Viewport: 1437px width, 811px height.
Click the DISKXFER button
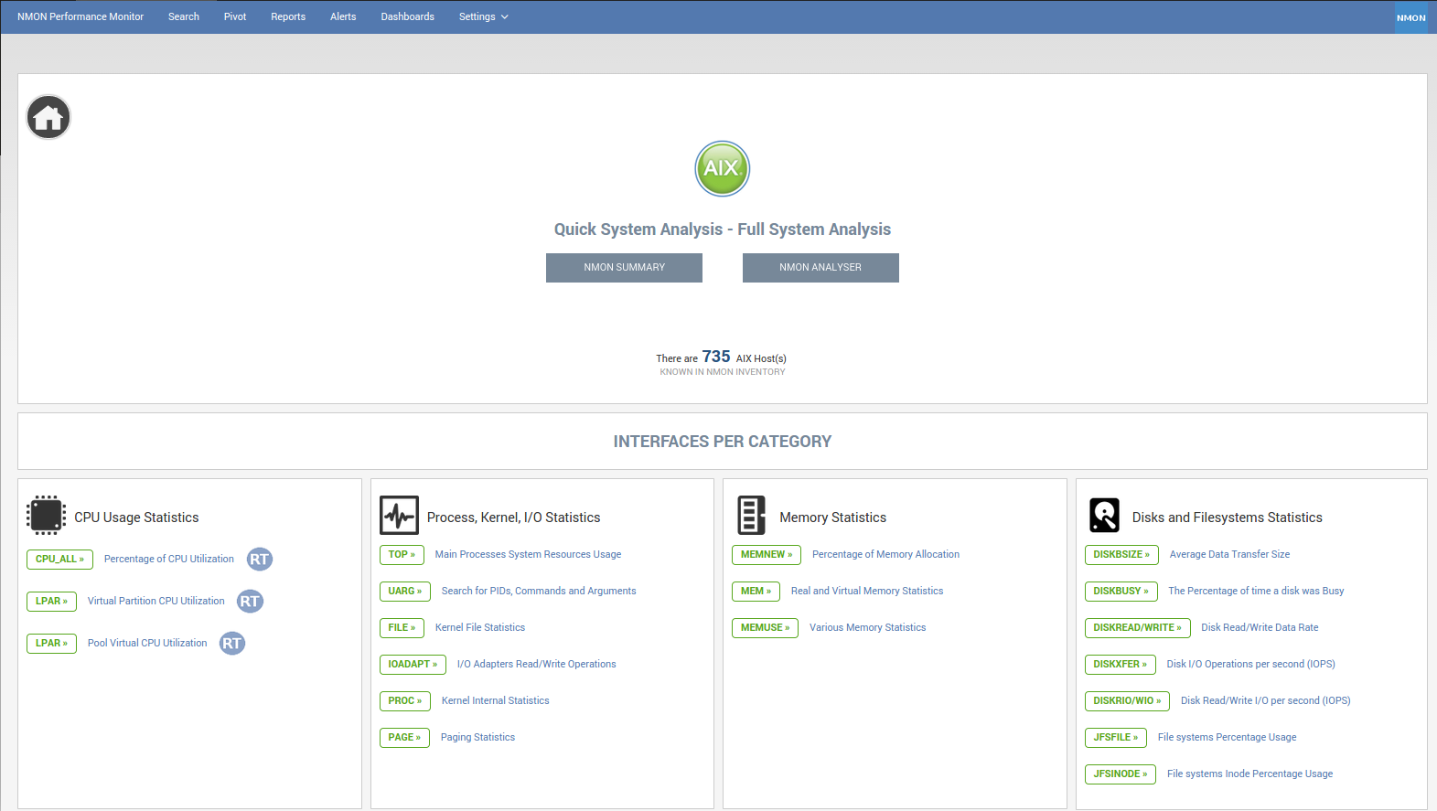point(1121,665)
